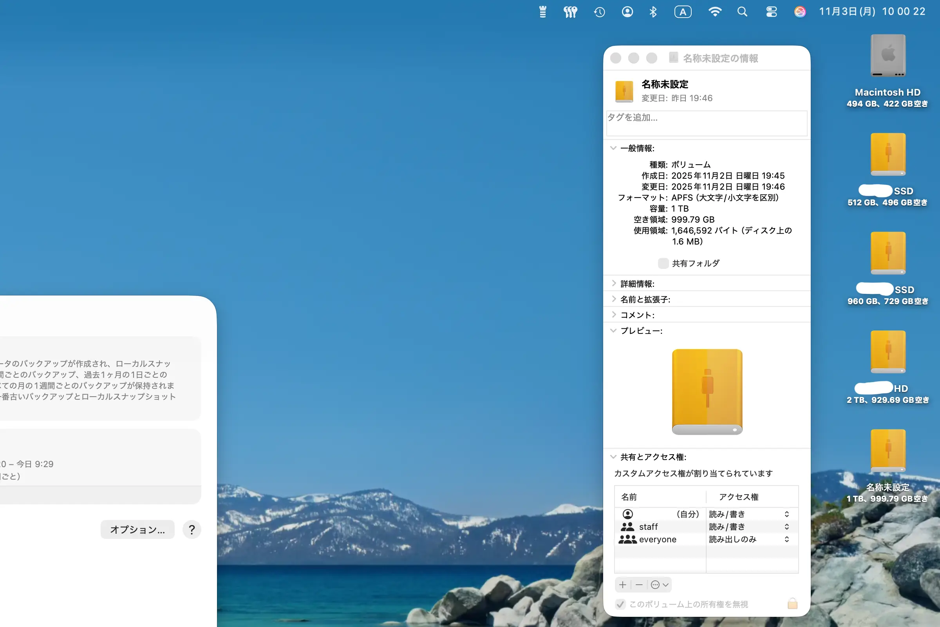The image size is (940, 627).
Task: Select the Macintosh HD desktop drive icon
Action: coord(888,56)
